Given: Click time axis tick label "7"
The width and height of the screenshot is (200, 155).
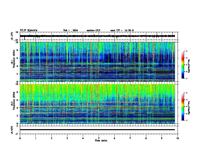Looking at the screenshot, I should click(x=130, y=138).
